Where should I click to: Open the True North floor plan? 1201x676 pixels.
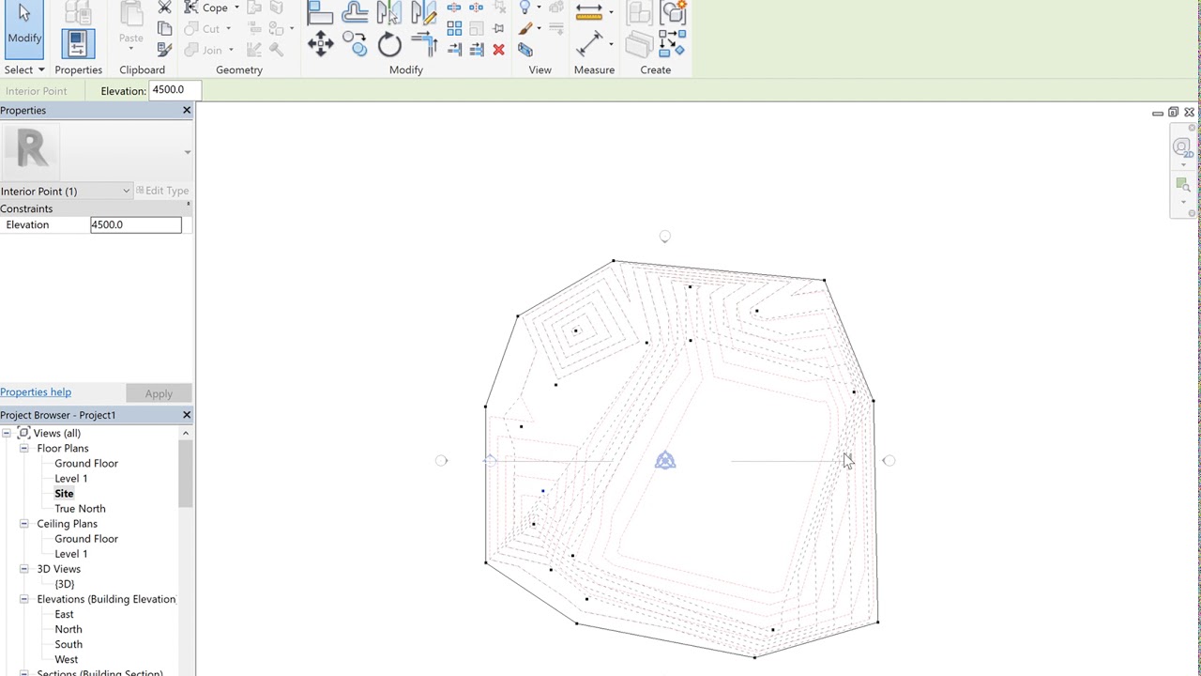[80, 509]
